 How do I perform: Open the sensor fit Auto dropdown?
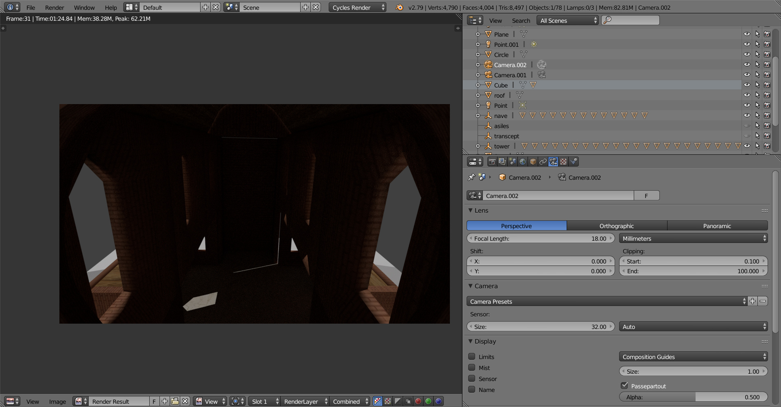pyautogui.click(x=694, y=326)
